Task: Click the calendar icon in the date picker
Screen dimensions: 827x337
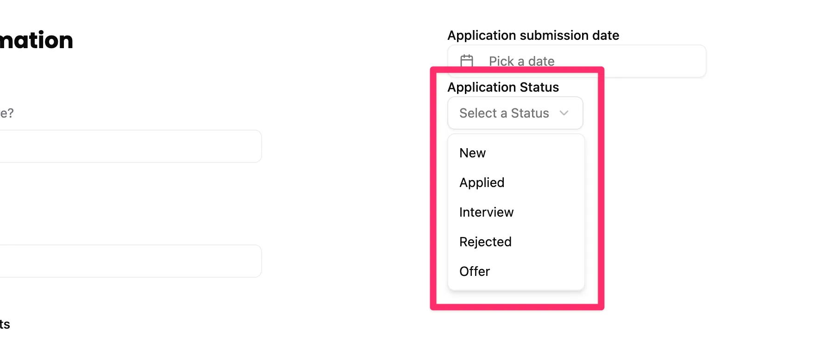Action: coord(467,61)
